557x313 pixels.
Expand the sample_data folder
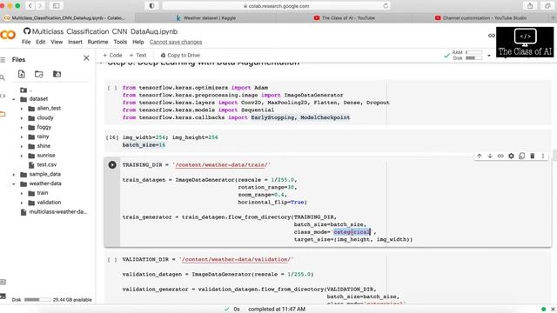14,174
